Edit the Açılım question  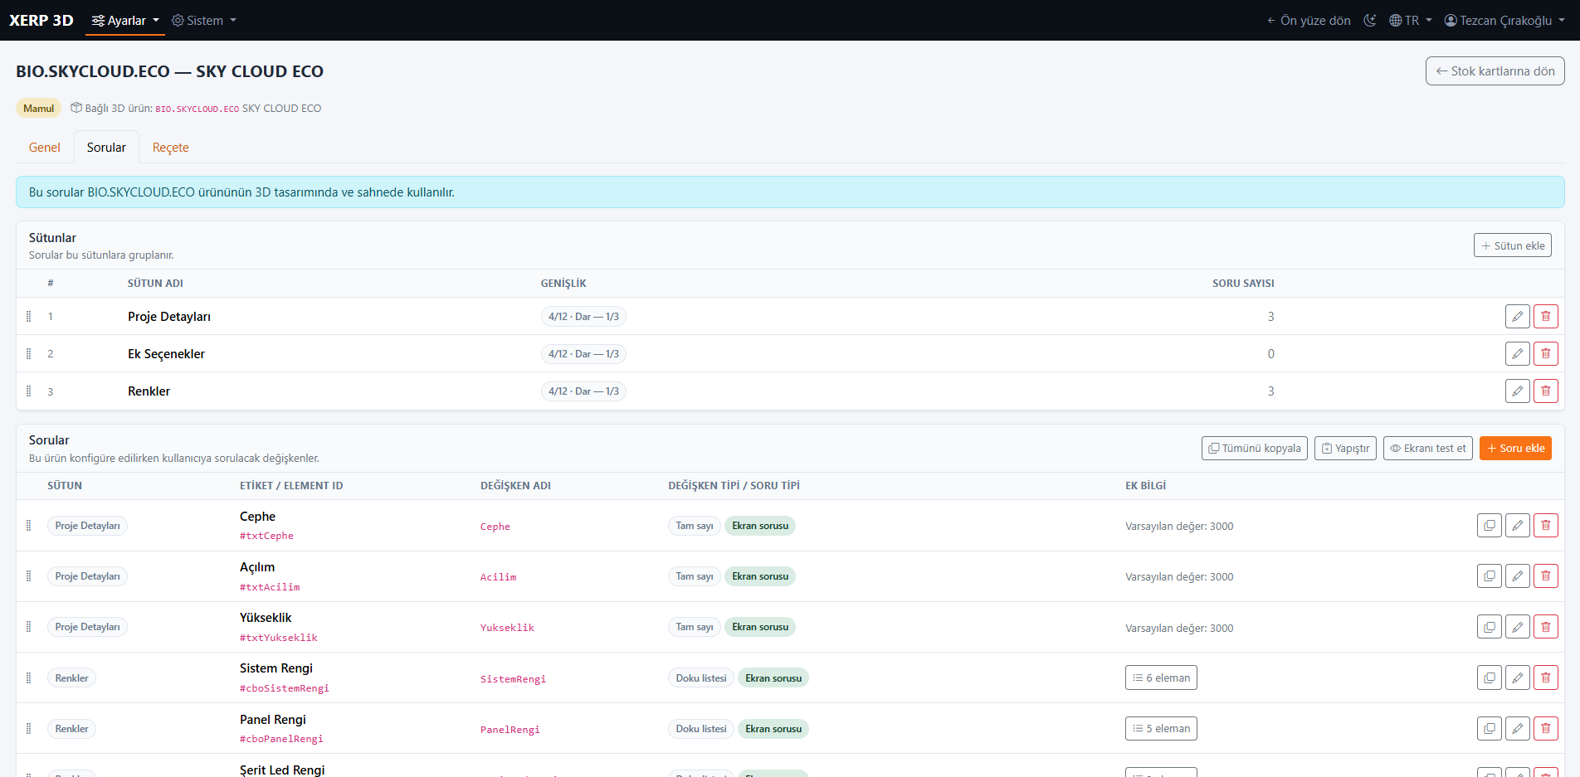[1517, 575]
